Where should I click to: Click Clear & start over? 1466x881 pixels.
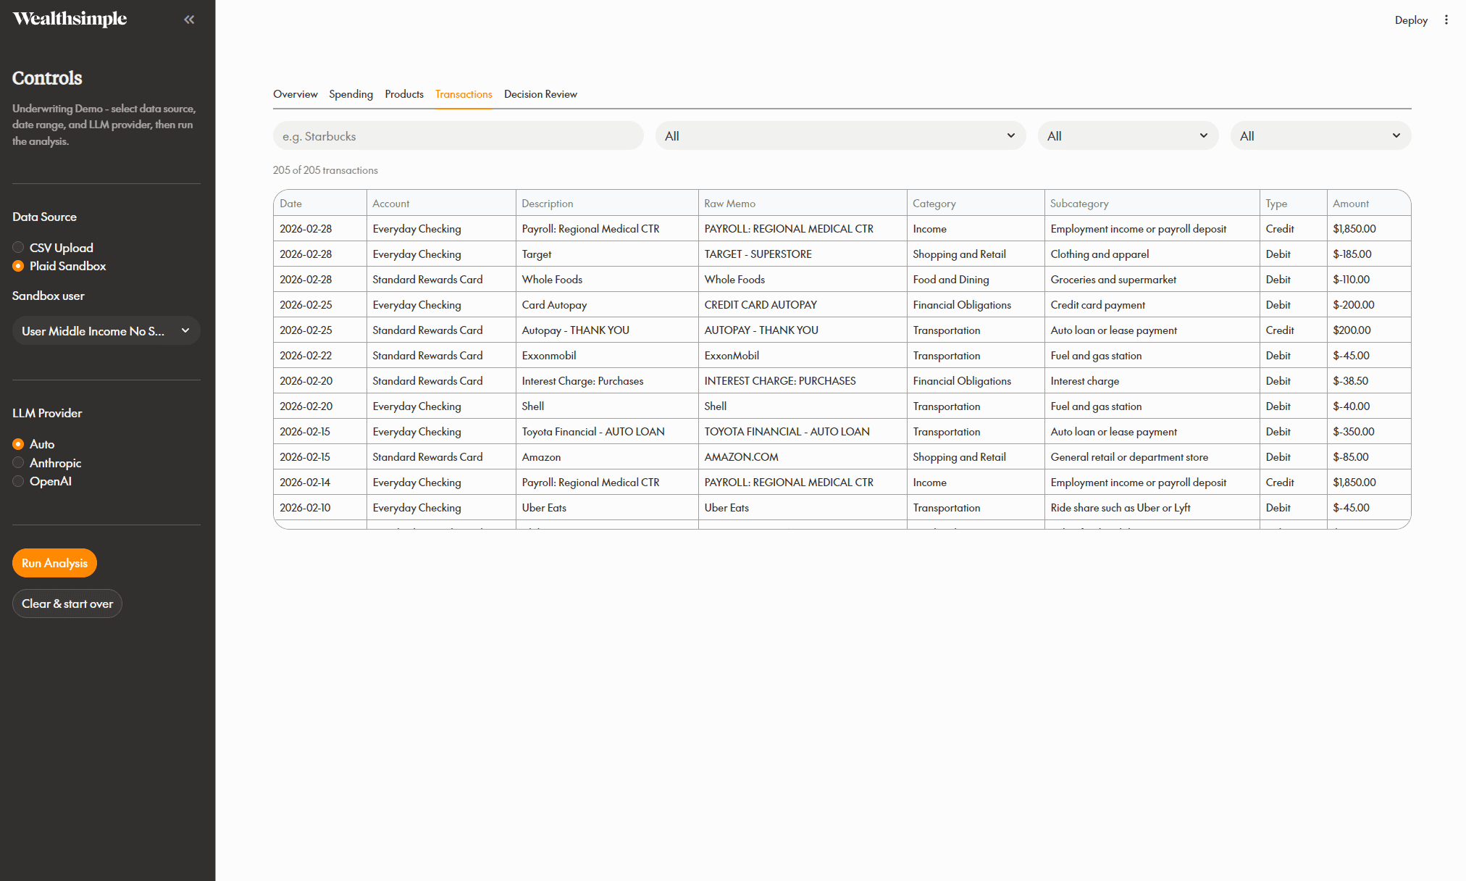(x=67, y=604)
